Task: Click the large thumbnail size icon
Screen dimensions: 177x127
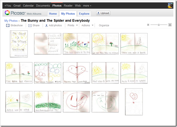Action: point(170,25)
